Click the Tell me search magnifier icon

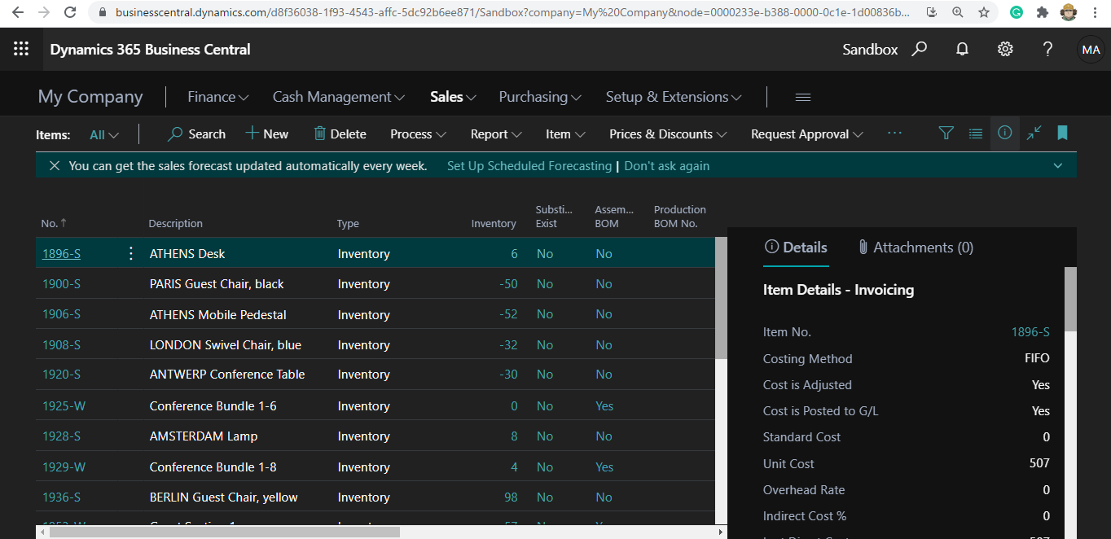(920, 49)
